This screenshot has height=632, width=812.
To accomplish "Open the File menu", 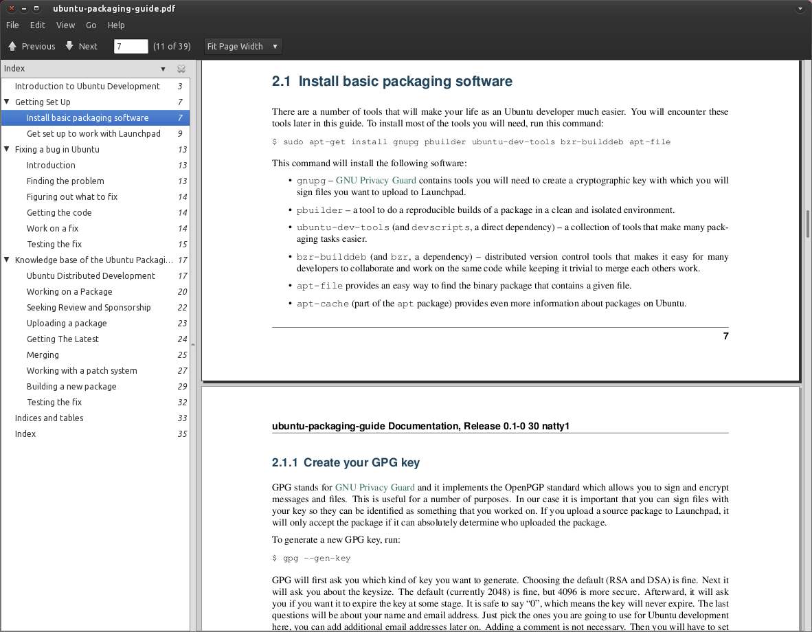I will 12,25.
